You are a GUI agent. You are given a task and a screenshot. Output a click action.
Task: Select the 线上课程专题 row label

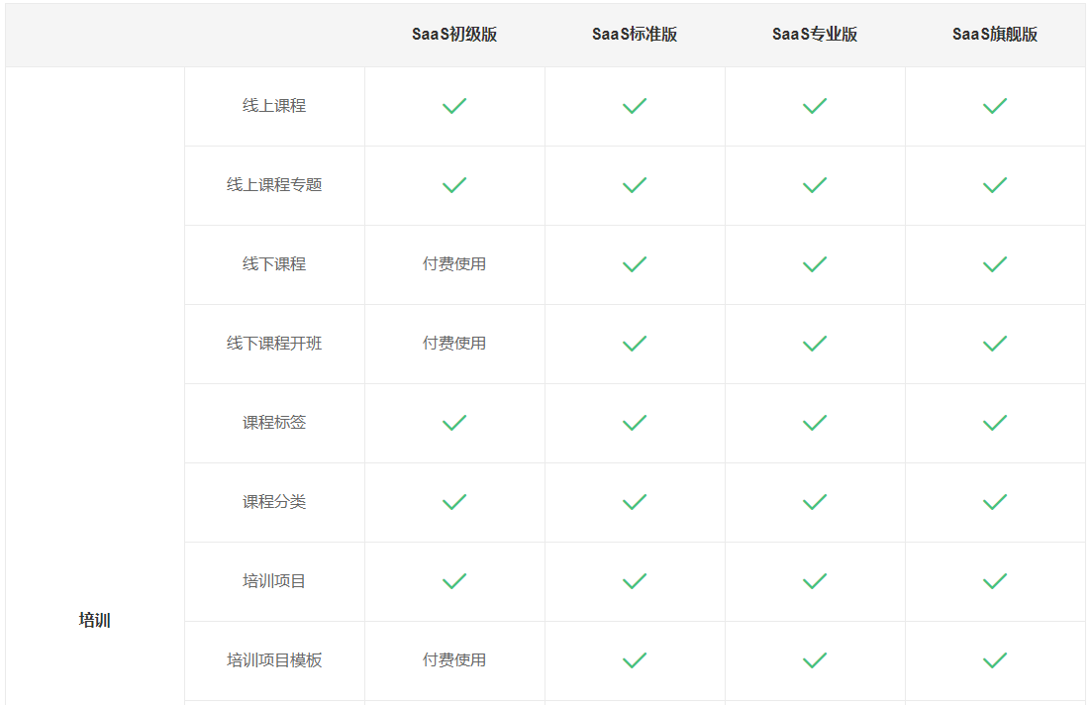tap(273, 185)
